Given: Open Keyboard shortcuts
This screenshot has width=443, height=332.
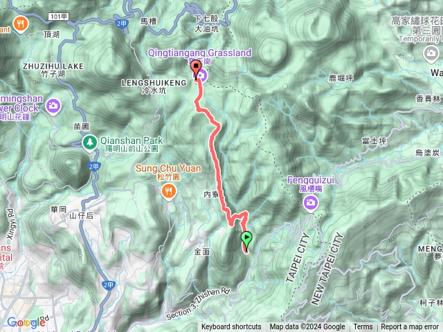Looking at the screenshot, I should point(231,327).
